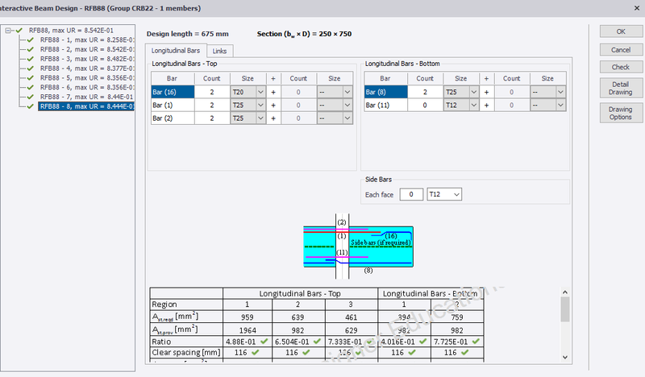This screenshot has height=377, width=645.
Task: Select tree row RFB88 - 3
Action: tap(86, 59)
